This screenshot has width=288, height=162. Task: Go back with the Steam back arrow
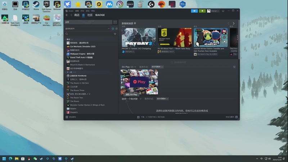[x=67, y=15]
